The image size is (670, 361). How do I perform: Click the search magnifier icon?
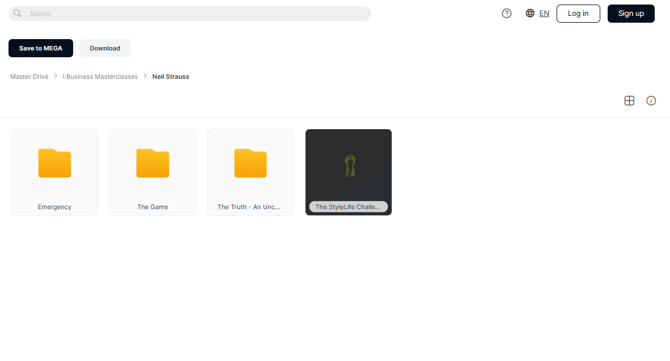[17, 13]
